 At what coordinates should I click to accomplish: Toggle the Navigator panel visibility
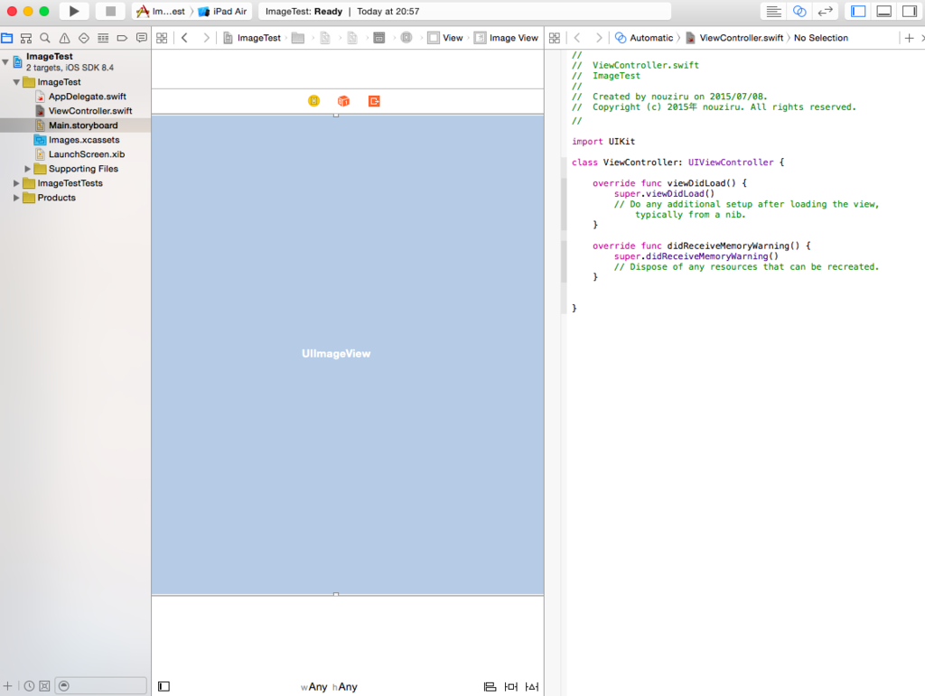[x=858, y=11]
